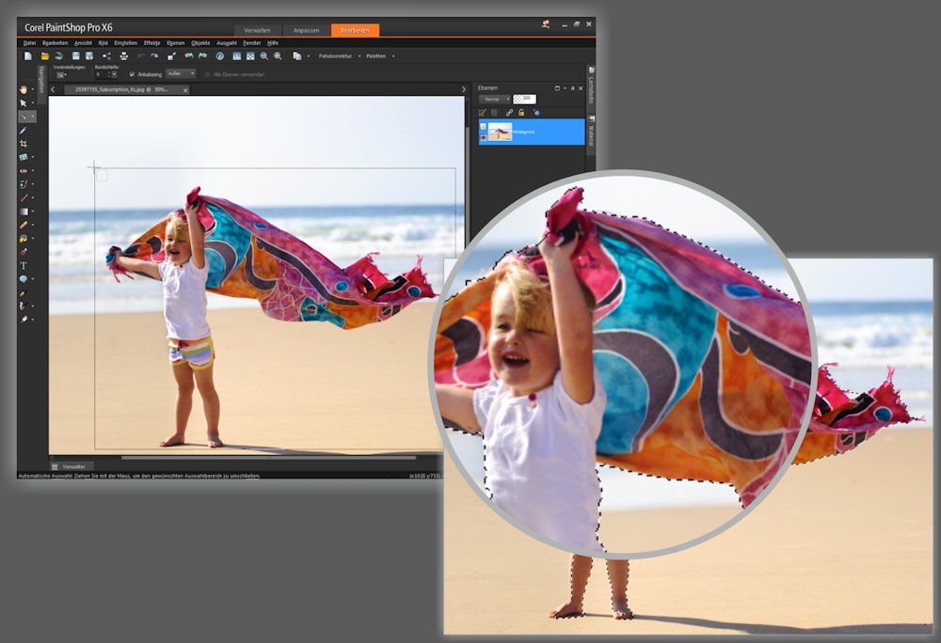941x643 pixels.
Task: Click the Redo arrow icon
Action: tap(155, 56)
